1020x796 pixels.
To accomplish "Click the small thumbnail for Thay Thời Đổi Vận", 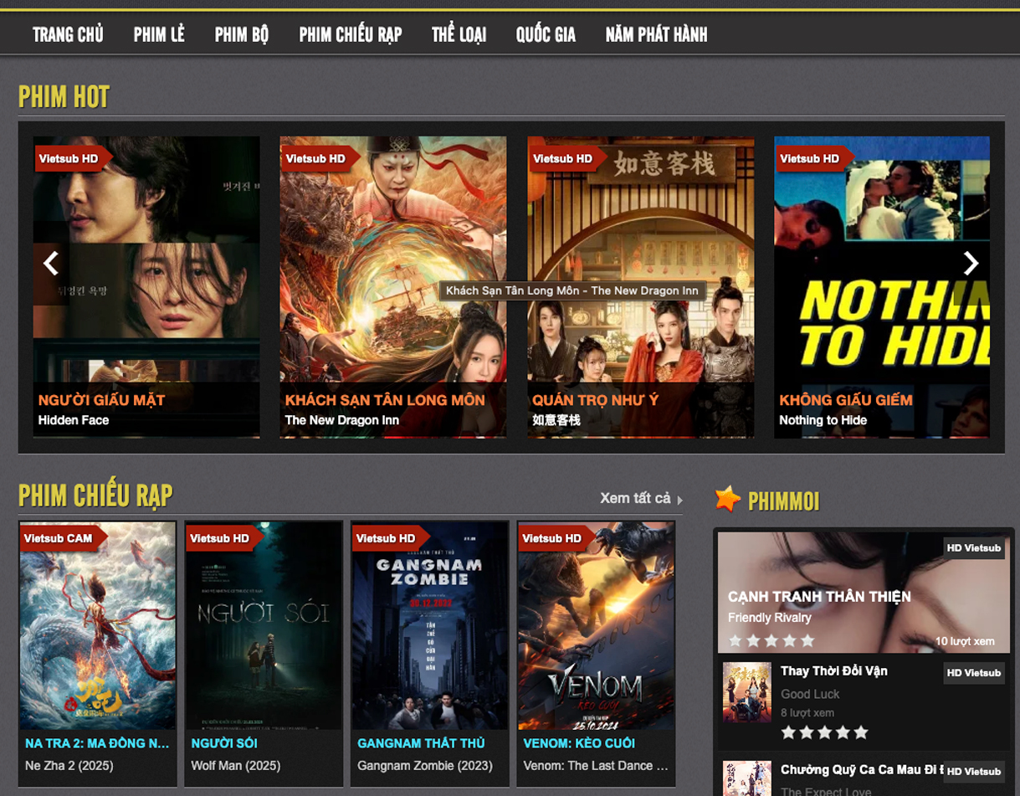I will tap(746, 692).
